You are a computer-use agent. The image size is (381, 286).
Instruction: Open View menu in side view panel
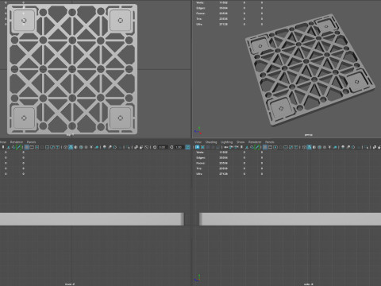tap(198, 142)
